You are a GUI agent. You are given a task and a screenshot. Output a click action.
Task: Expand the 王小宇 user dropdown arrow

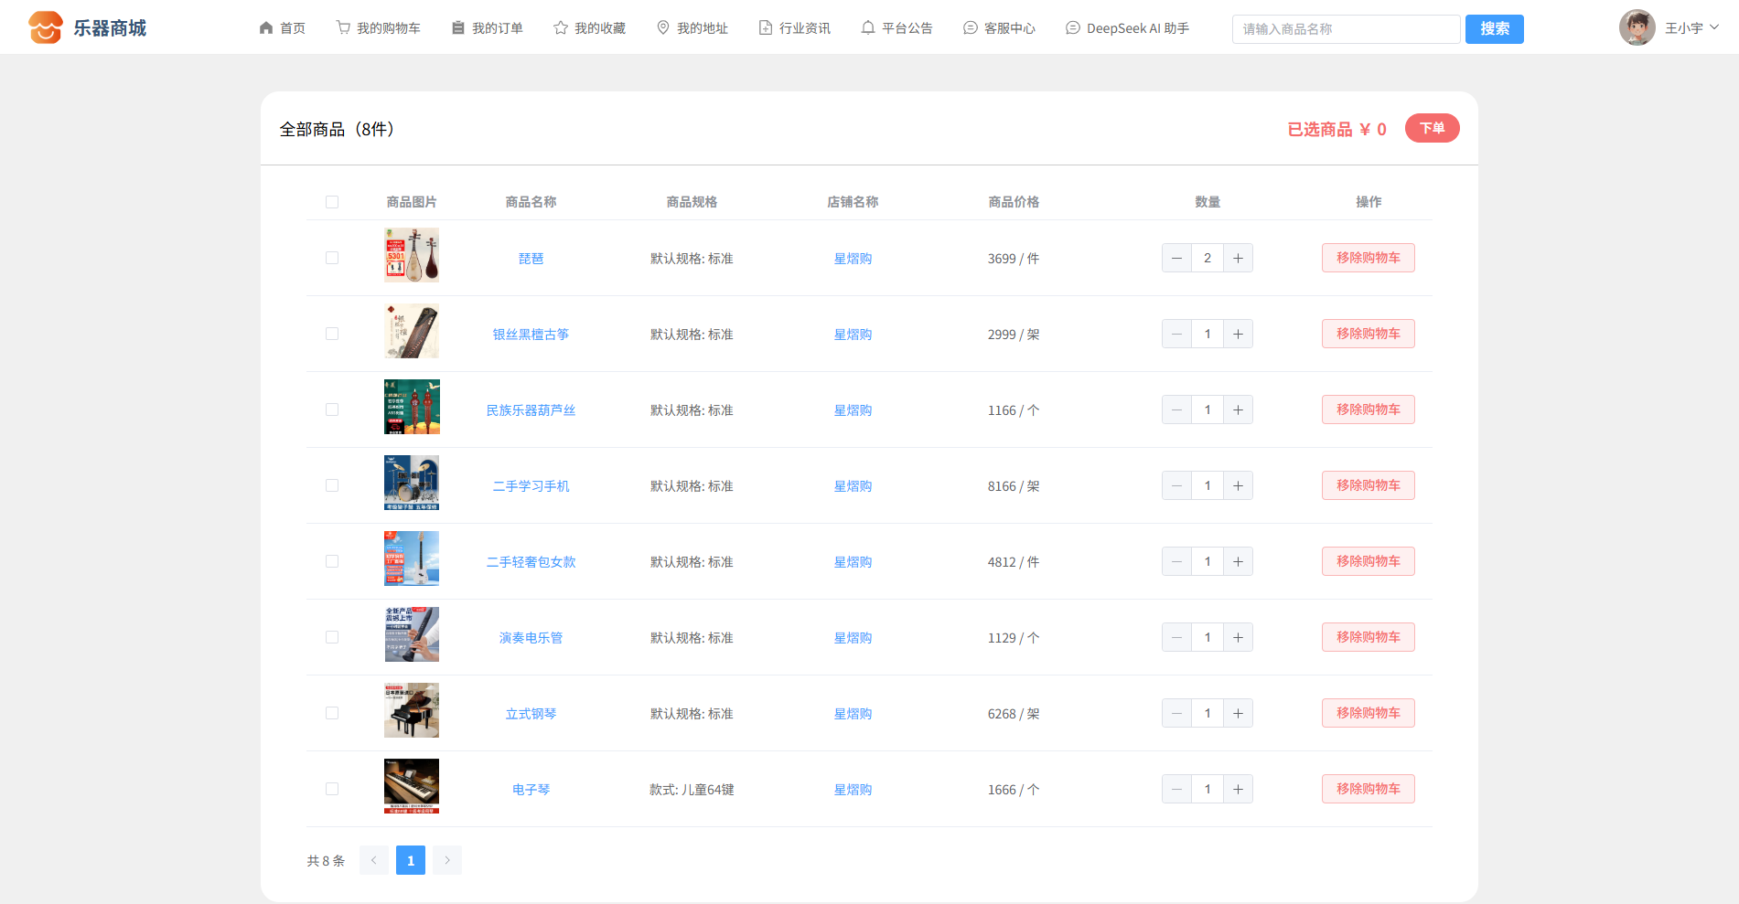pos(1714,27)
